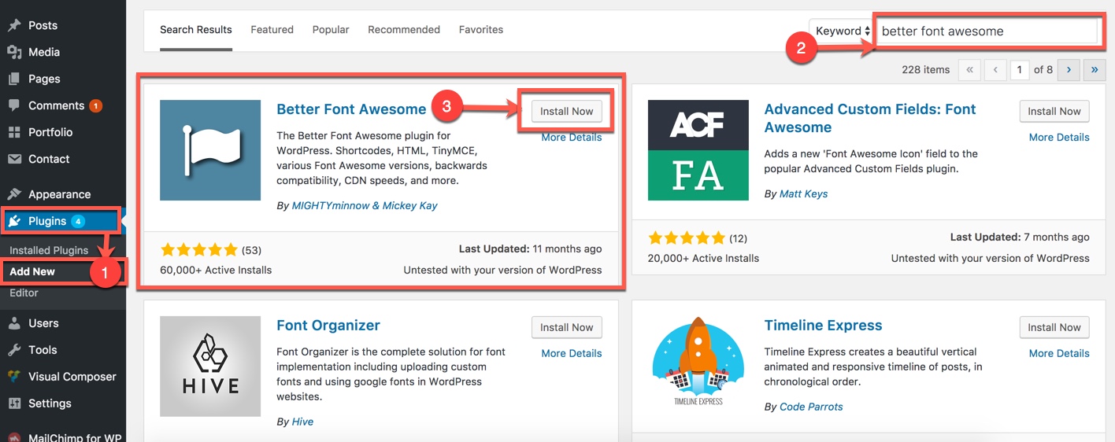Click the Posts pin icon in sidebar
1115x442 pixels.
tap(14, 25)
